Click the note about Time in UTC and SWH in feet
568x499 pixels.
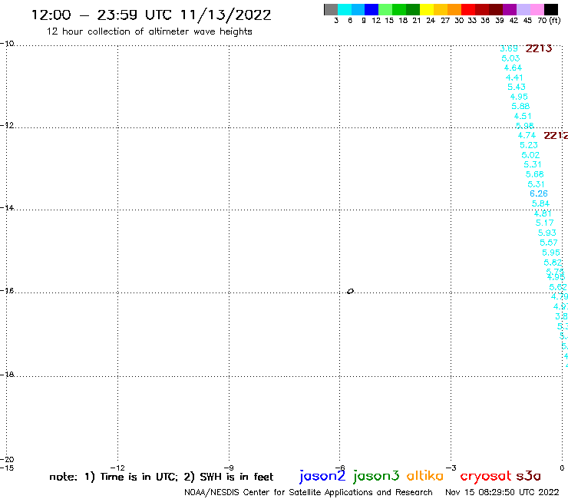(x=161, y=477)
